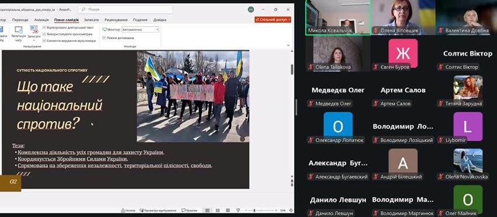497x217 pixels.
Task: Go to previous slide using double-arrow button
Action: pyautogui.click(x=292, y=180)
